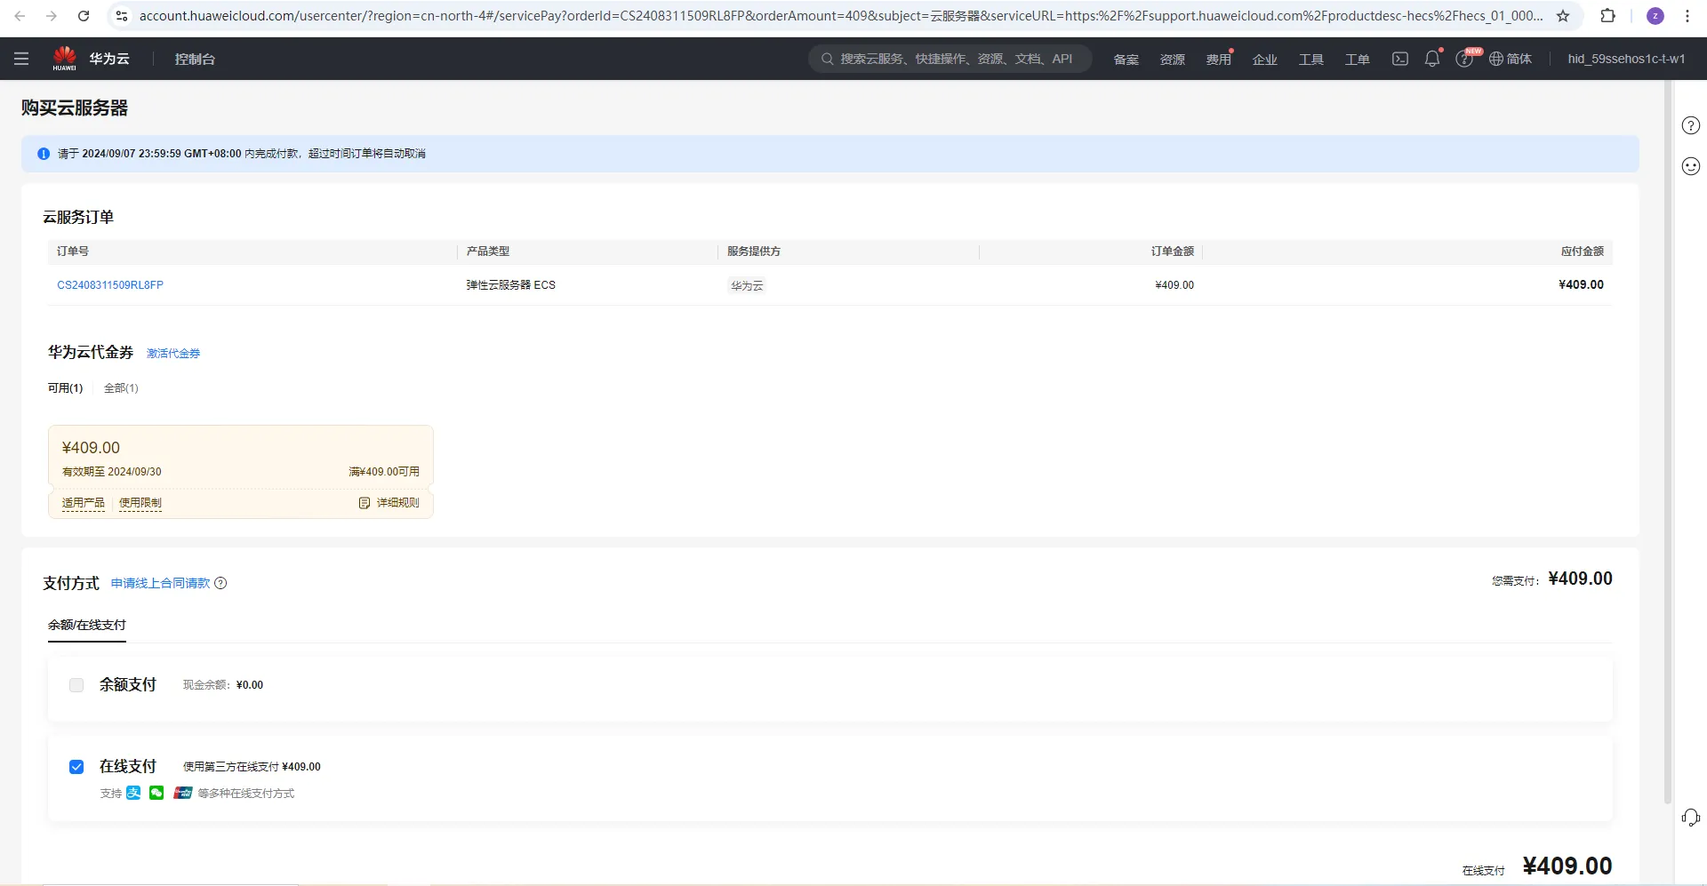Open the browser profile avatar
The width and height of the screenshot is (1707, 886).
(x=1655, y=16)
